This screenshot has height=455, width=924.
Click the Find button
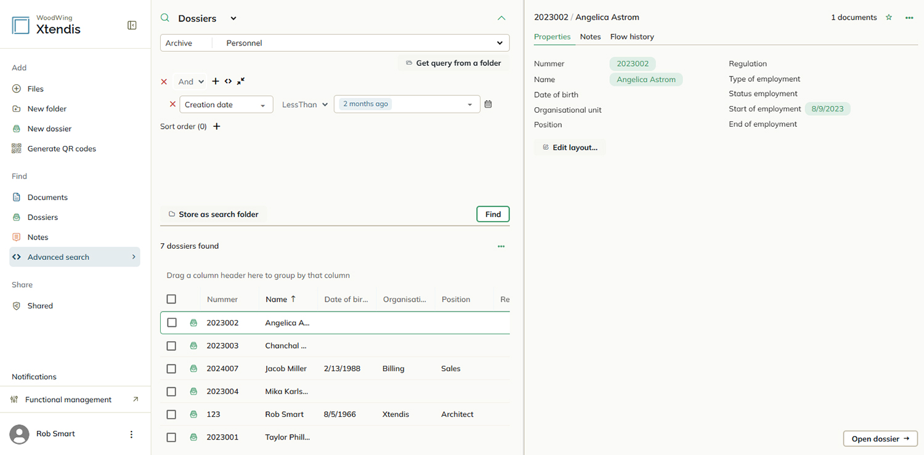(x=493, y=214)
